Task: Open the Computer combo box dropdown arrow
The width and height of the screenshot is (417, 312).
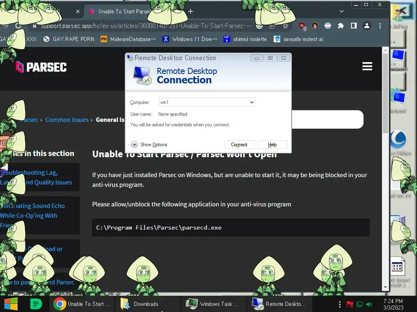Action: pos(252,102)
